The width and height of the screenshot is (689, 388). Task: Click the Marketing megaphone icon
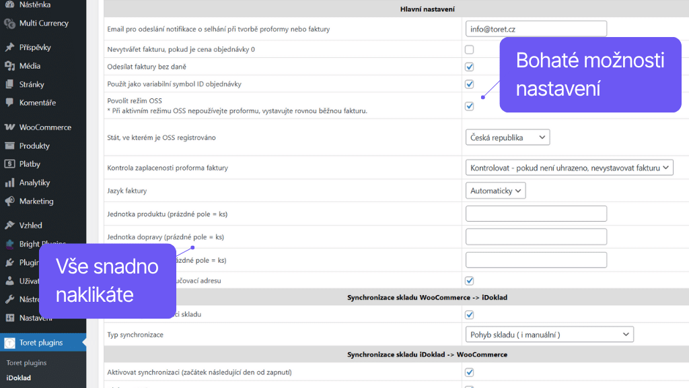pos(9,201)
